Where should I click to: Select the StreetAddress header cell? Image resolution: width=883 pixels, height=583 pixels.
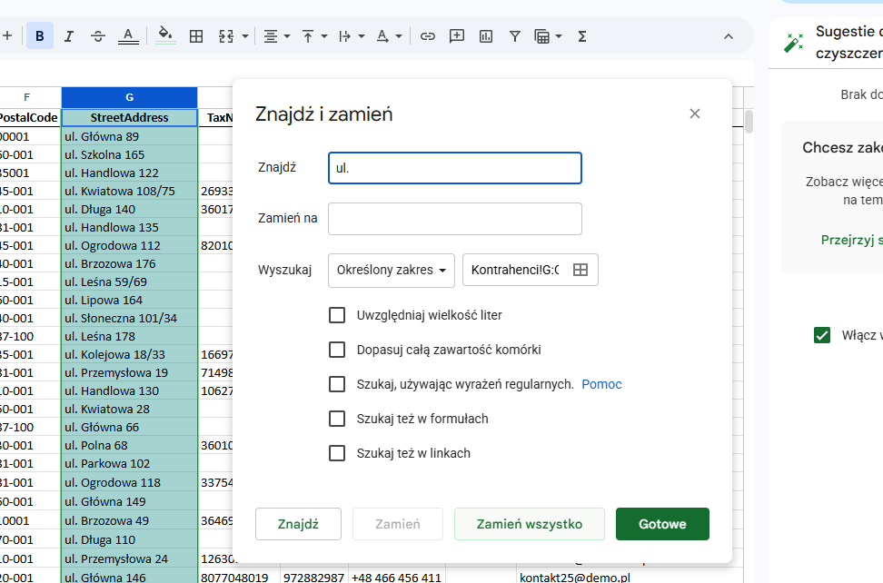click(x=130, y=118)
